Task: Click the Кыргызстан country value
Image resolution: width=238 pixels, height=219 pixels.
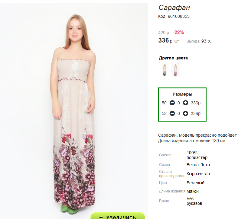Action: click(198, 174)
